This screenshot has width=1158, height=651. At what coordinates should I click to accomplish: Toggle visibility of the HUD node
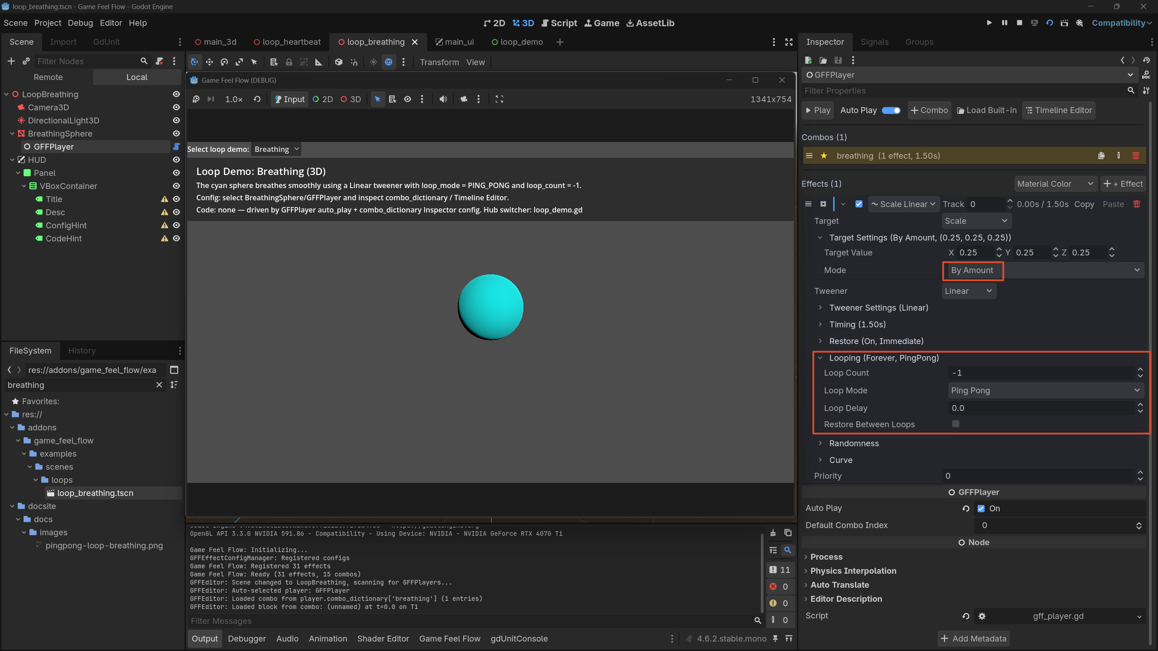coord(176,160)
